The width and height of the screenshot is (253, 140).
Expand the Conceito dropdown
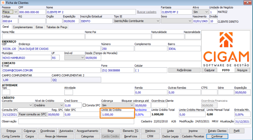pyautogui.click(x=17, y=105)
